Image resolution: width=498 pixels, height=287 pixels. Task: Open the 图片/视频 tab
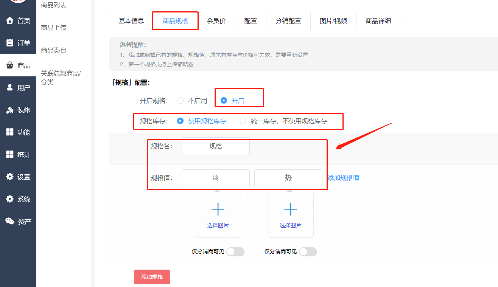333,21
